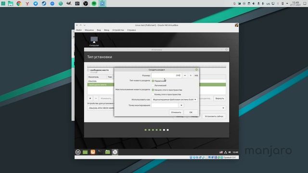Decrease partition size with minus button
This screenshot has width=308, height=173.
pyautogui.click(x=185, y=75)
